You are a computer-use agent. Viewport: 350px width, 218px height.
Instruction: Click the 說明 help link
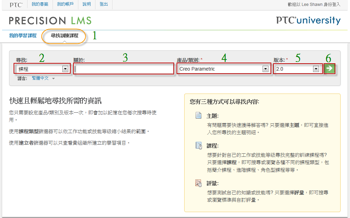pyautogui.click(x=87, y=5)
